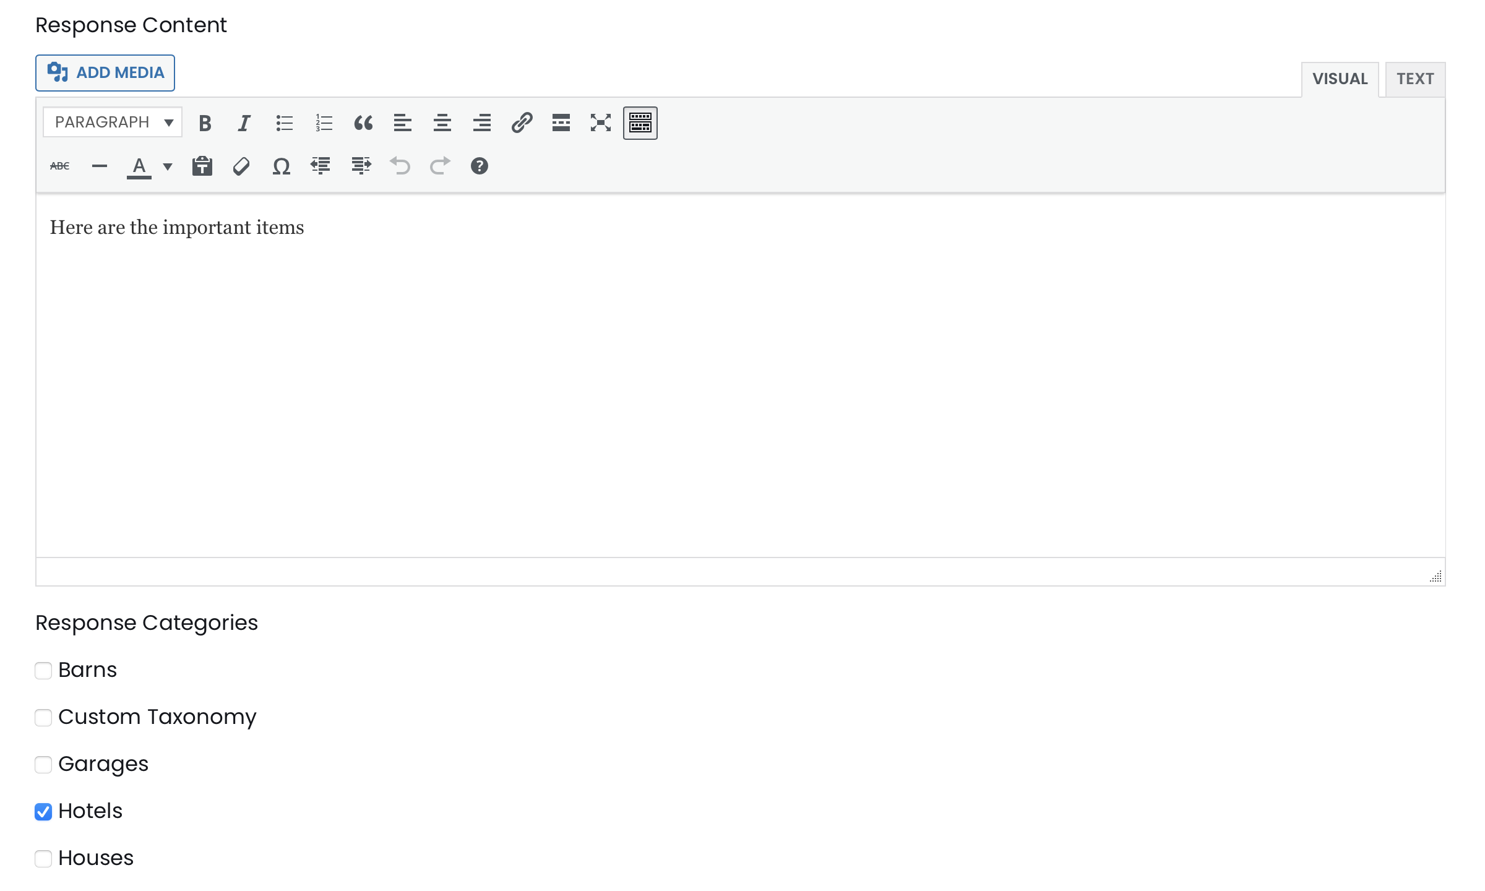Switch to the Visual tab
The image size is (1485, 891).
click(1341, 79)
